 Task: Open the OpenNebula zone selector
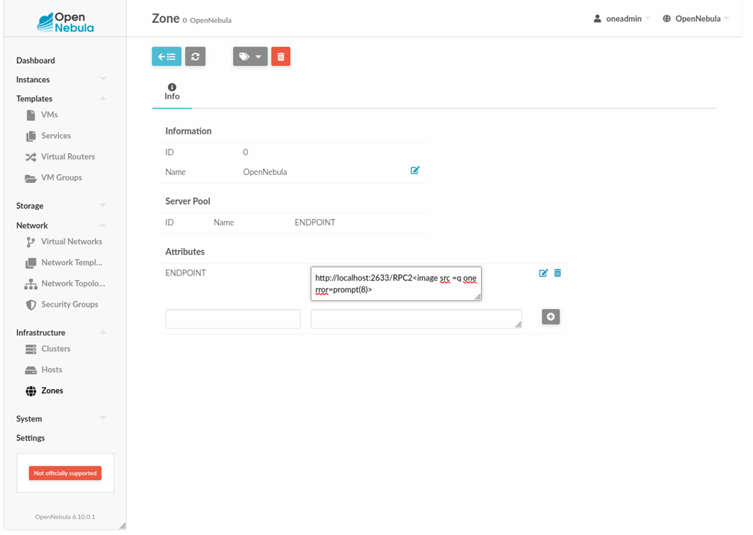pos(696,18)
